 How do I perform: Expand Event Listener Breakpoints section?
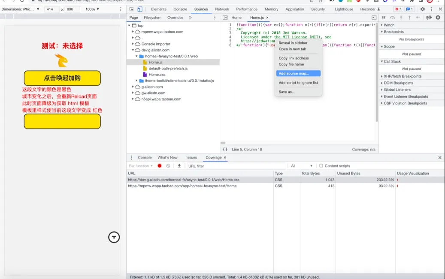[x=382, y=97]
